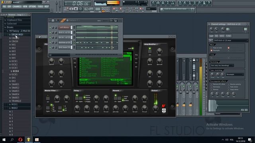Click the undo history toolbar icon
255x143 pixels.
(180, 3)
